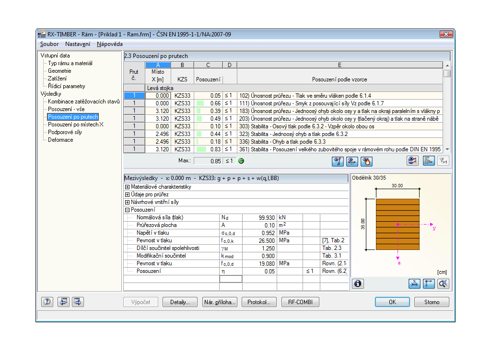Click the RX-TIMBER application title bar icon

pos(42,34)
